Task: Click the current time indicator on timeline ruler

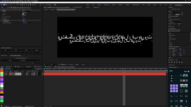Action: pos(123,69)
